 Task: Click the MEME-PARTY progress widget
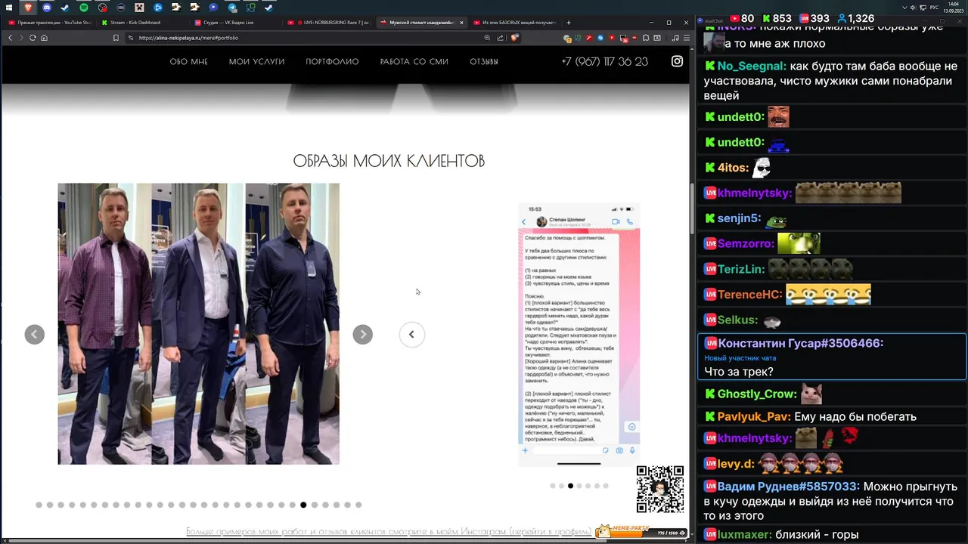click(x=641, y=532)
